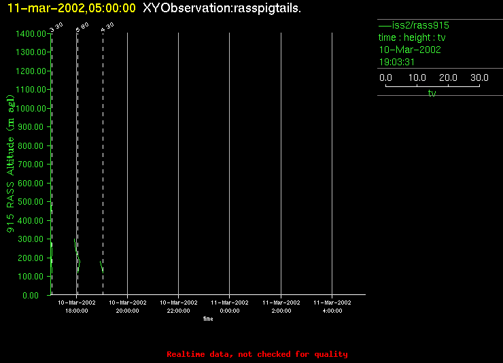Click the '1100.00' altitude label
Screen dimensions: 503x363
click(x=31, y=90)
